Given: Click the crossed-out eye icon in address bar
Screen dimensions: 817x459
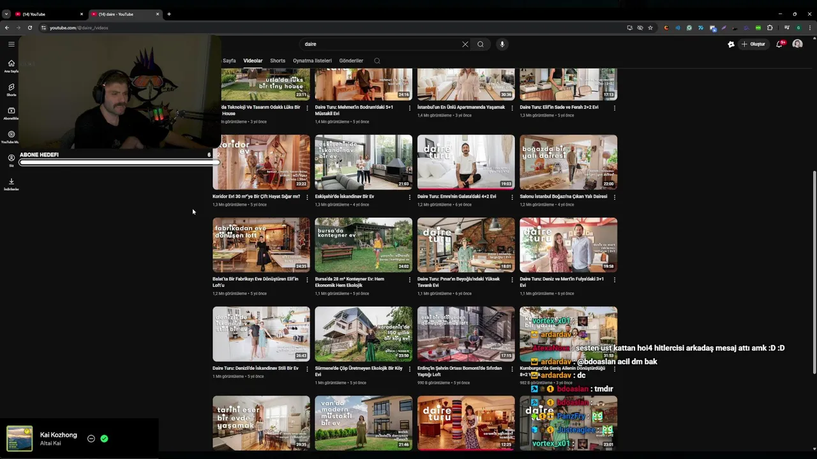Looking at the screenshot, I should point(640,27).
